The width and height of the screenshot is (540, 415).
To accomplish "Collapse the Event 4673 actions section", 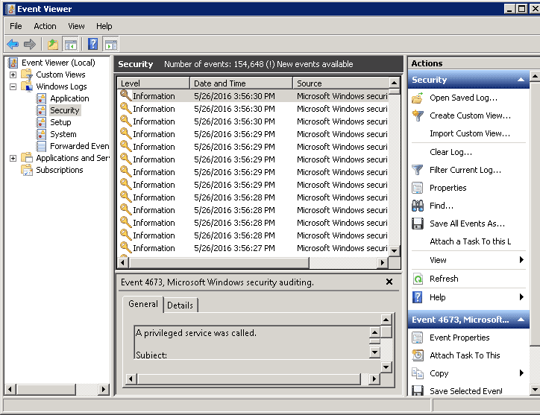I will click(x=521, y=320).
